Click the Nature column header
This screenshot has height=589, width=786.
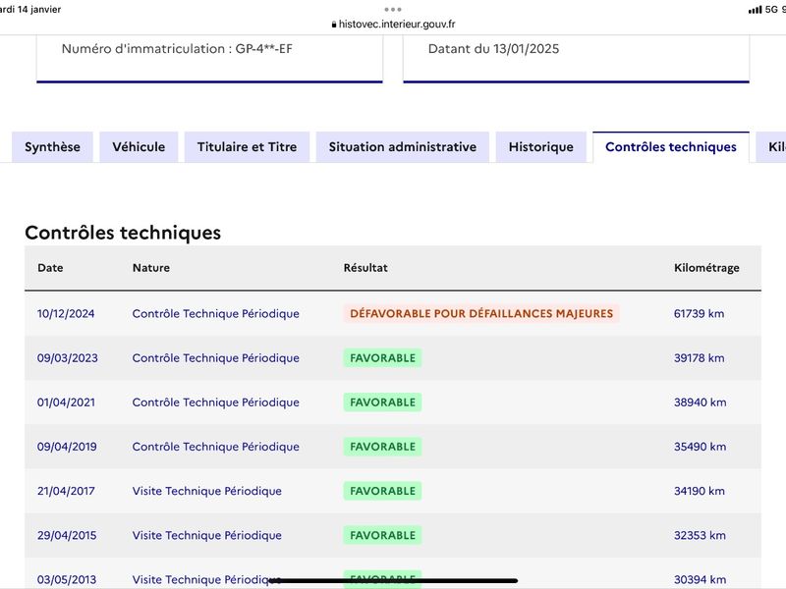tap(151, 267)
